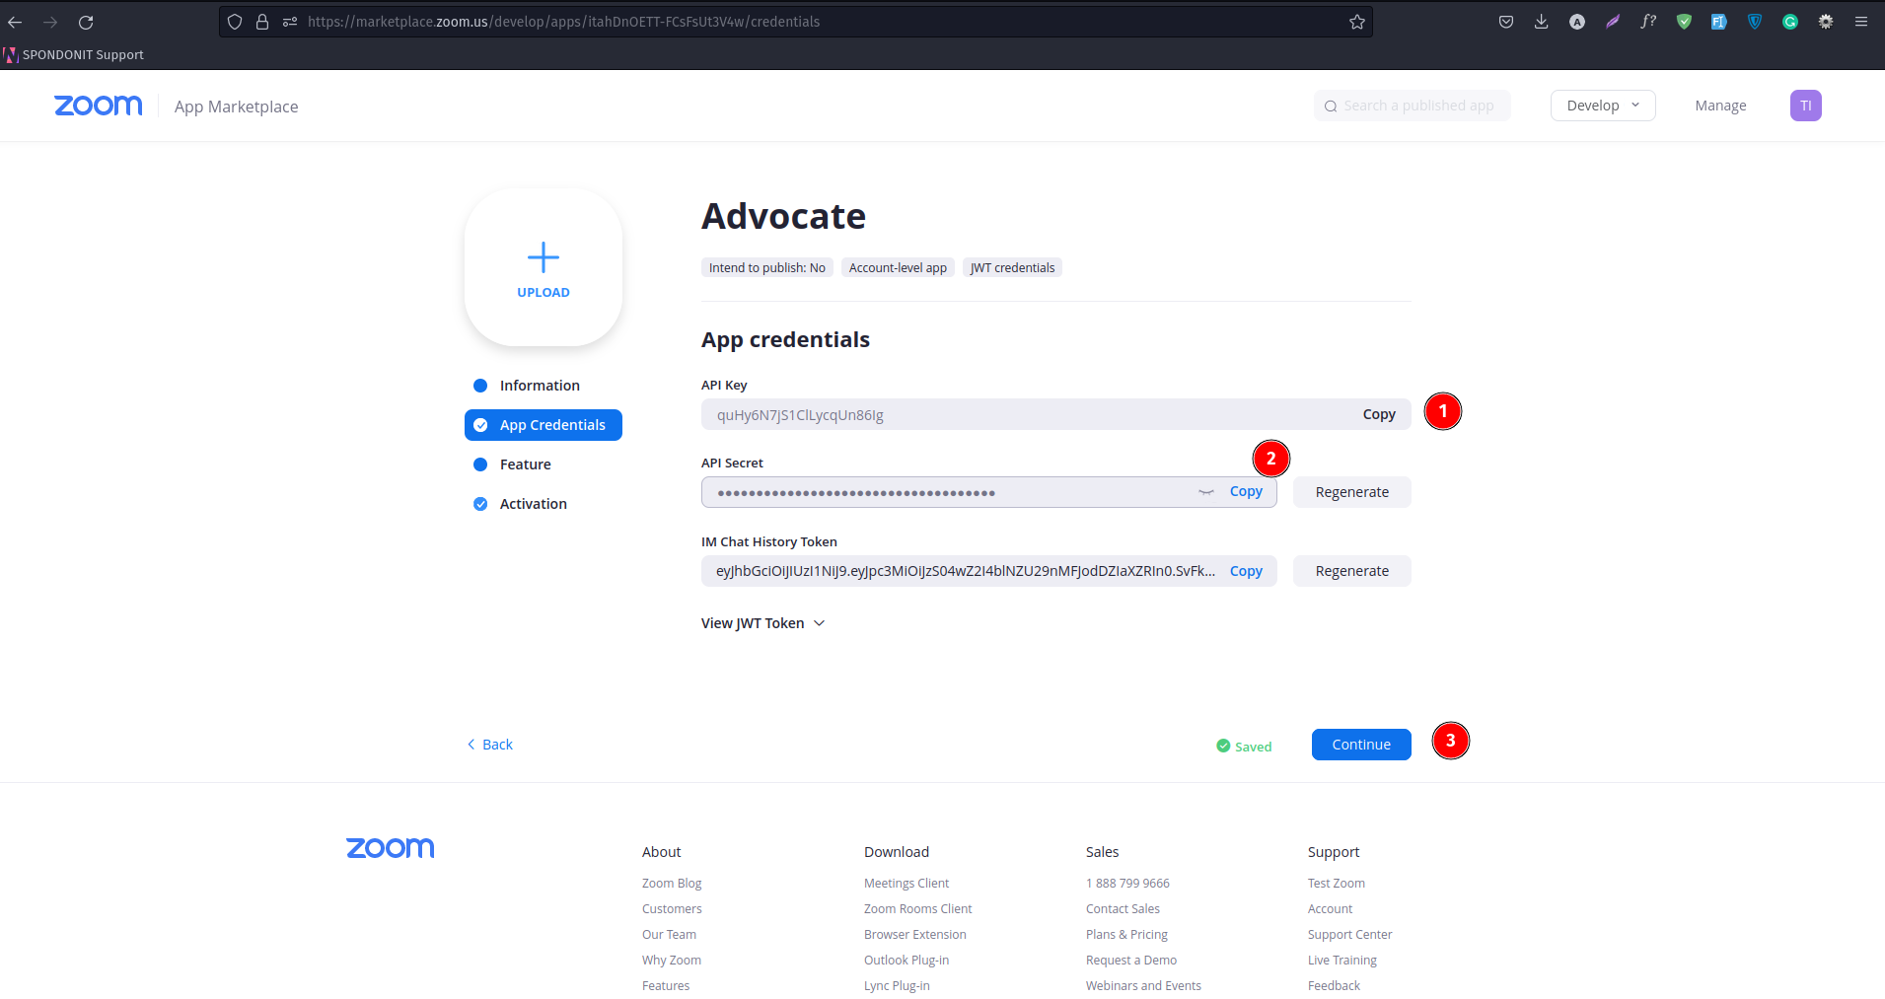The height and width of the screenshot is (999, 1885).
Task: Save the page to Pocket
Action: click(1506, 22)
